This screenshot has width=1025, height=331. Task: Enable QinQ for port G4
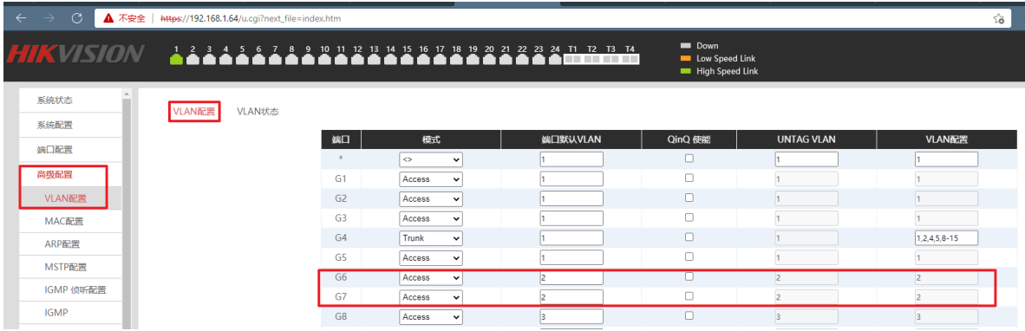point(689,237)
